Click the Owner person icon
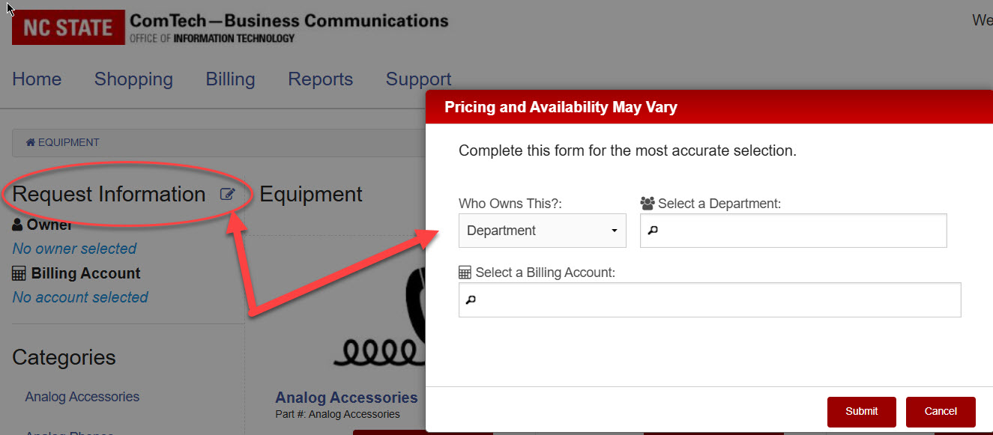Screen dimensions: 993x435 click(x=18, y=224)
